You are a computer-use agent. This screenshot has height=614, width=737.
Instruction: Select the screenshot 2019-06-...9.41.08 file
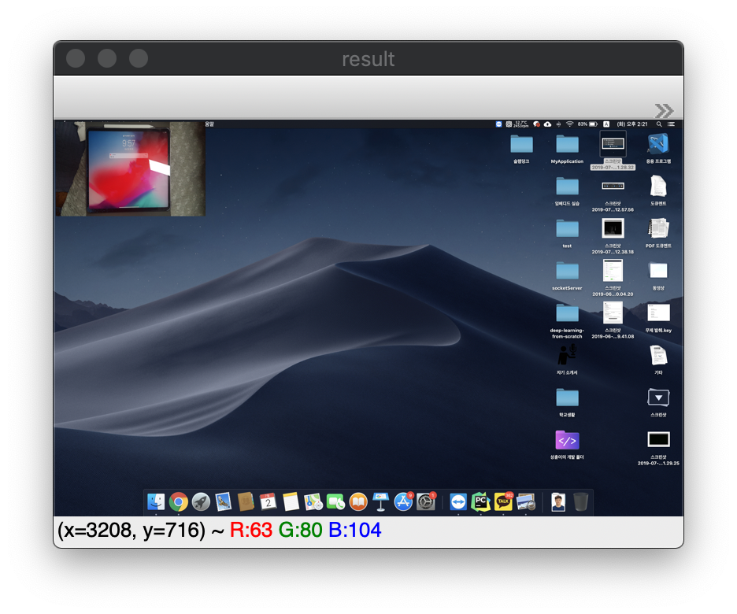613,320
